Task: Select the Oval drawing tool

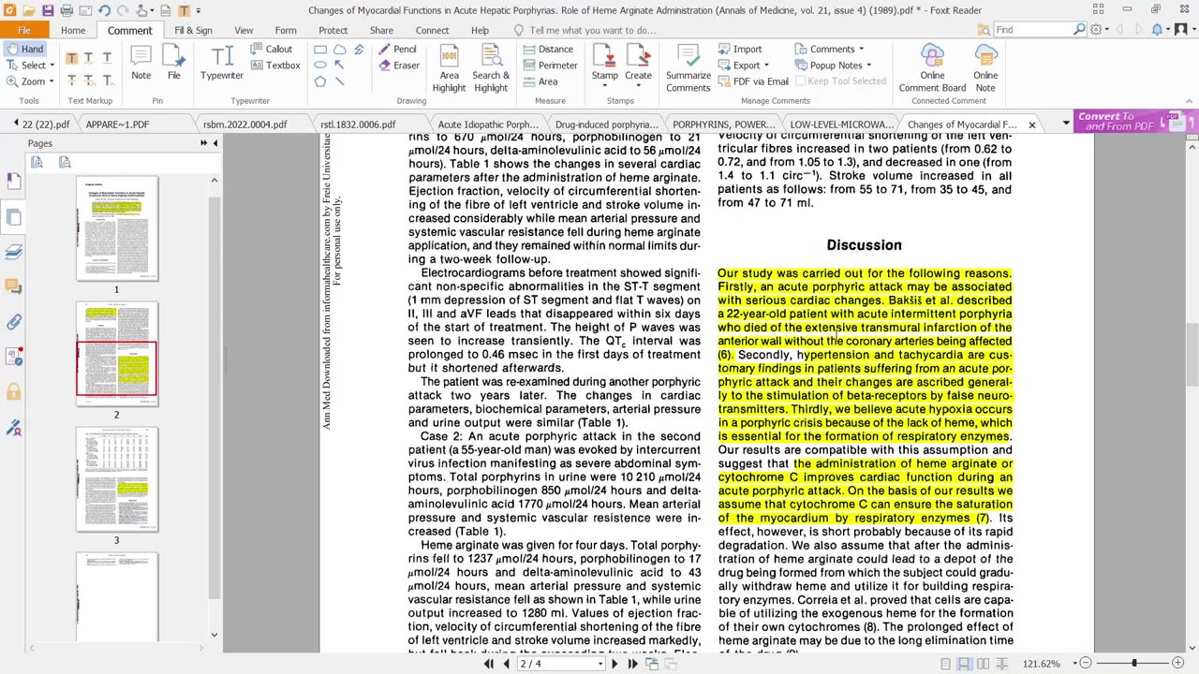Action: pos(320,65)
